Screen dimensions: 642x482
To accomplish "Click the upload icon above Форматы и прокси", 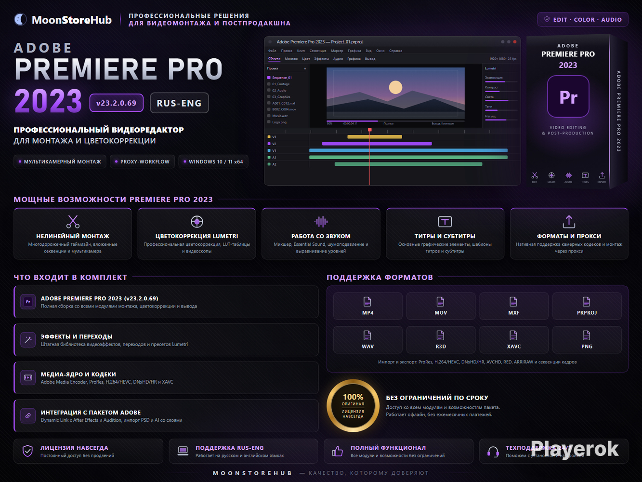I will [x=569, y=222].
